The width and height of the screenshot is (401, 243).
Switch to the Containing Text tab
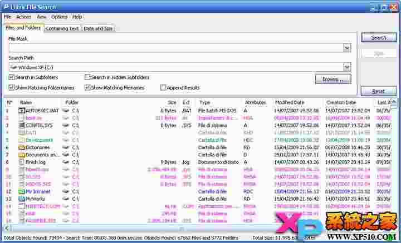click(62, 28)
